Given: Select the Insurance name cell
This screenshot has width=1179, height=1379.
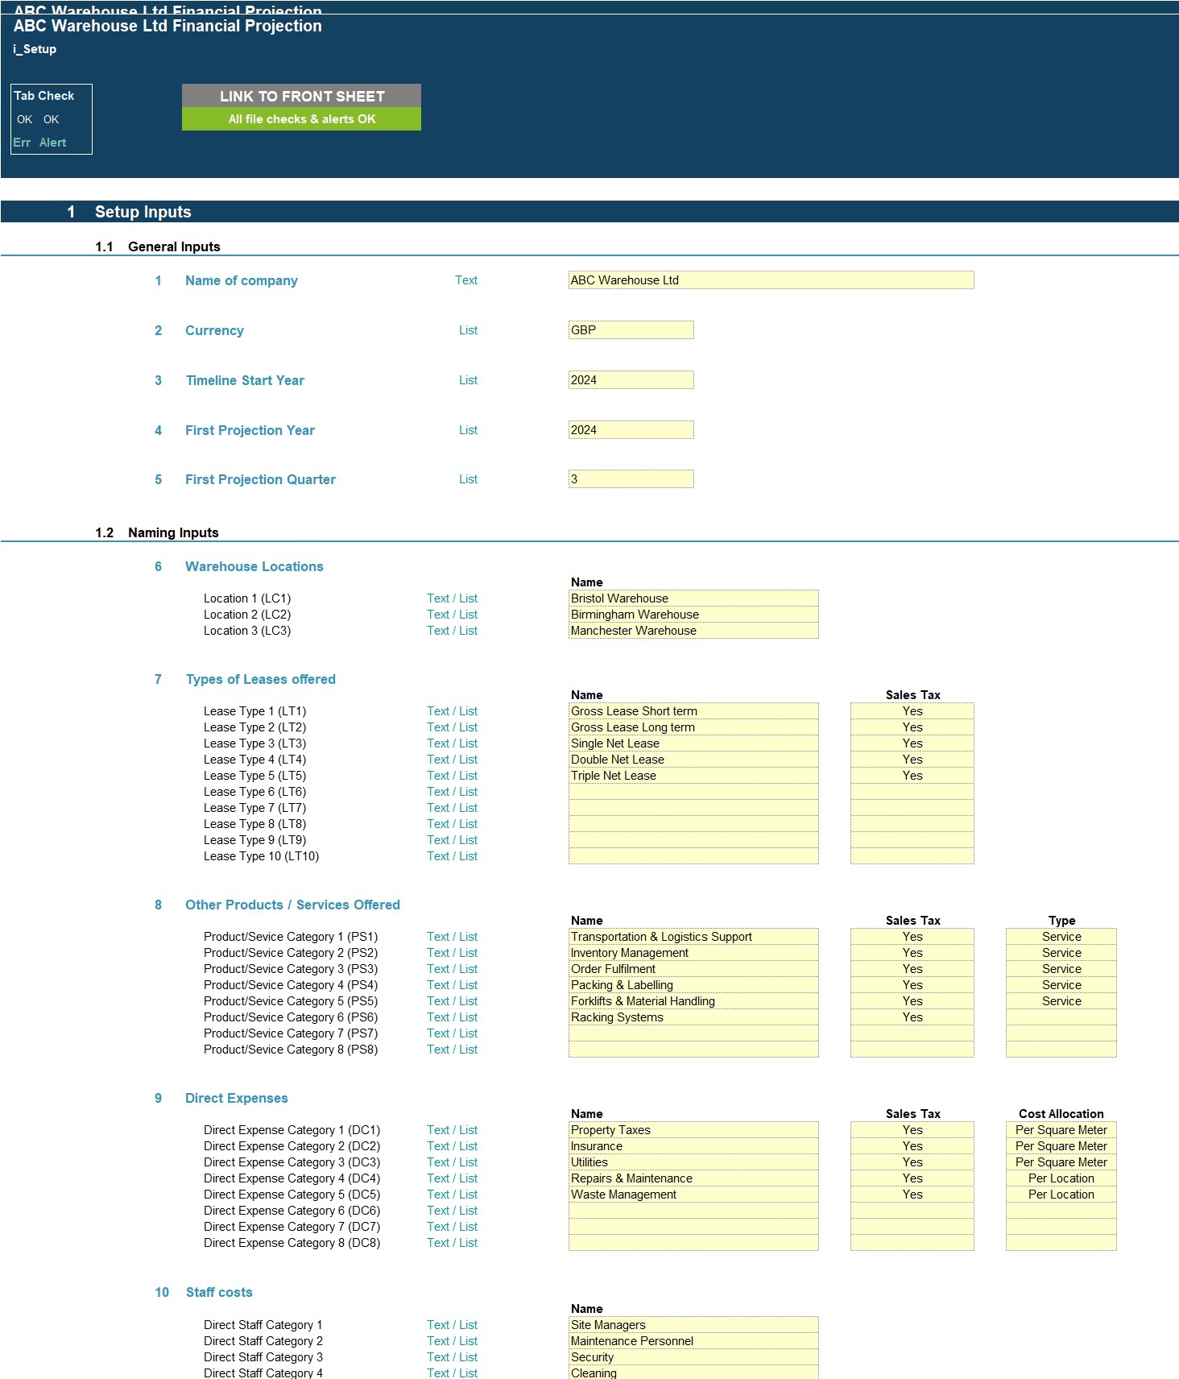Looking at the screenshot, I should 693,1146.
